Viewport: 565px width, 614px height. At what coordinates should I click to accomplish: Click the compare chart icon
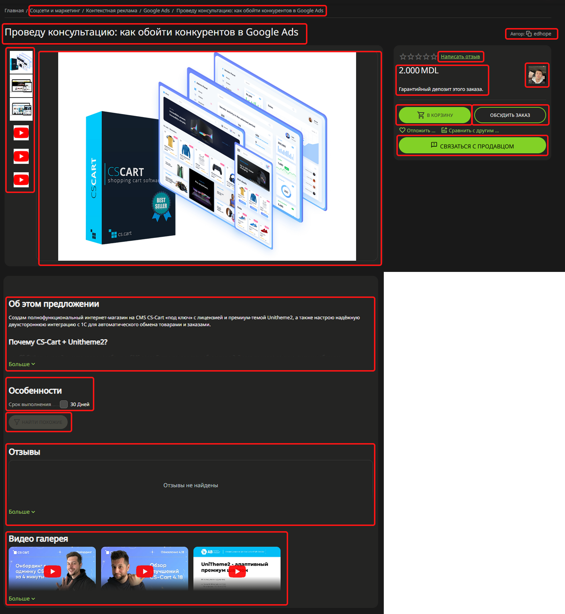[444, 130]
